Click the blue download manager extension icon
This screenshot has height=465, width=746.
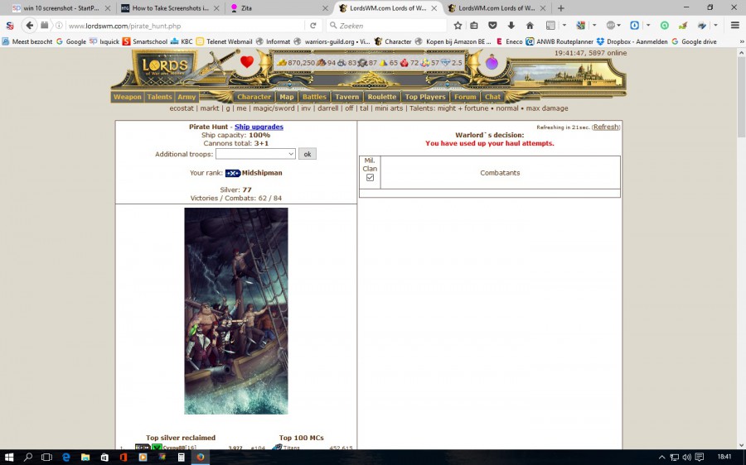634,26
